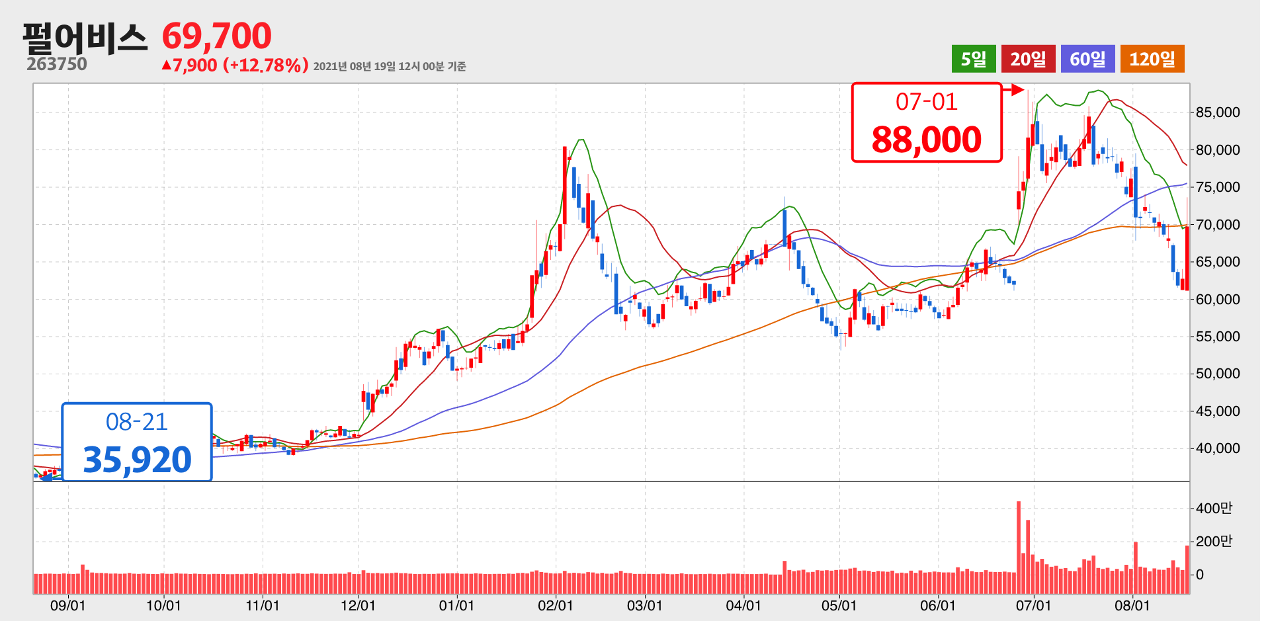
Task: Click the timestamp 2021년 08월 19일 12시 00분 기준
Action: (390, 66)
